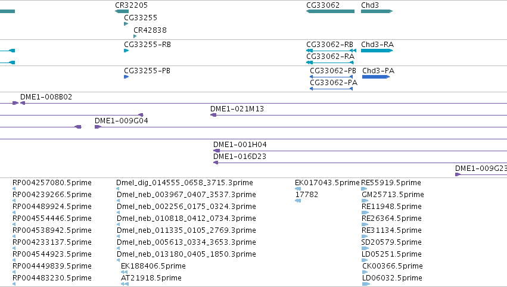This screenshot has height=287, width=507.
Task: Open EST RP004489924.5prime
Action: 52,207
